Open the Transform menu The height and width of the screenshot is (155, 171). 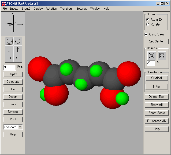[66, 9]
